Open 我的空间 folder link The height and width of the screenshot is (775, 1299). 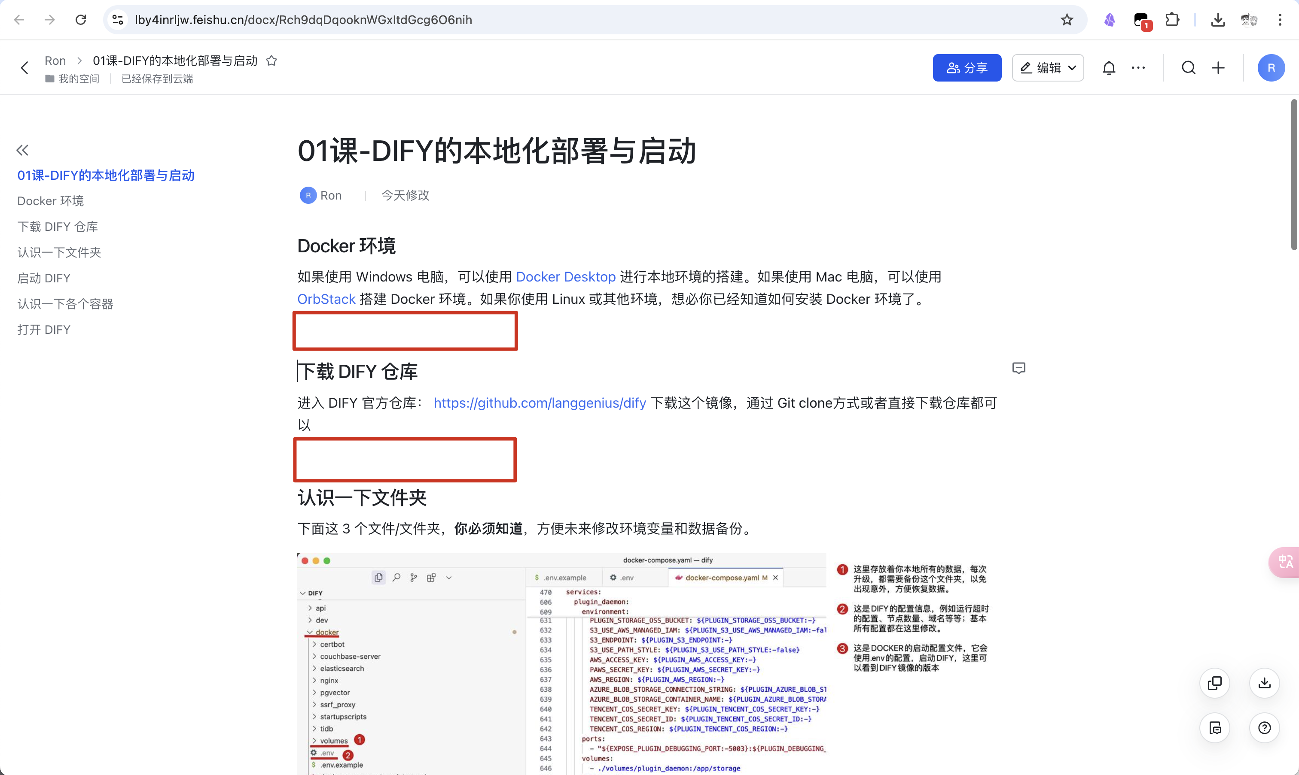(x=72, y=79)
